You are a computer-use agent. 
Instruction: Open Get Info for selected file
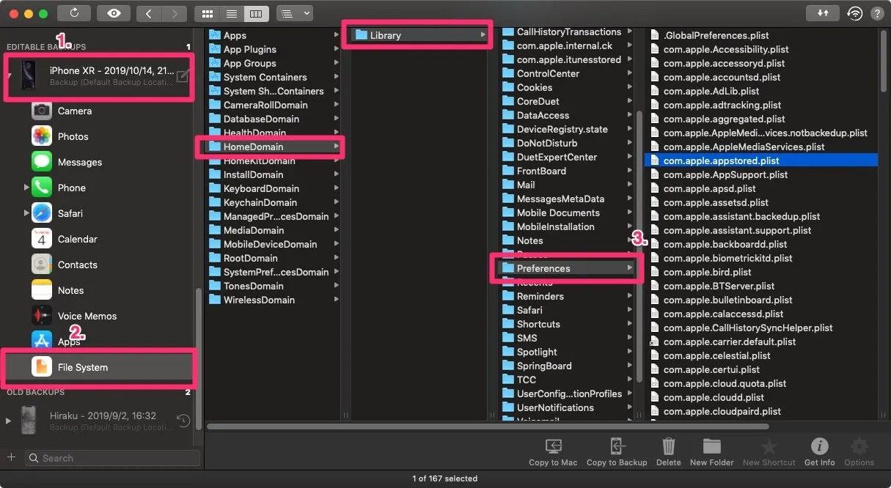click(x=819, y=451)
